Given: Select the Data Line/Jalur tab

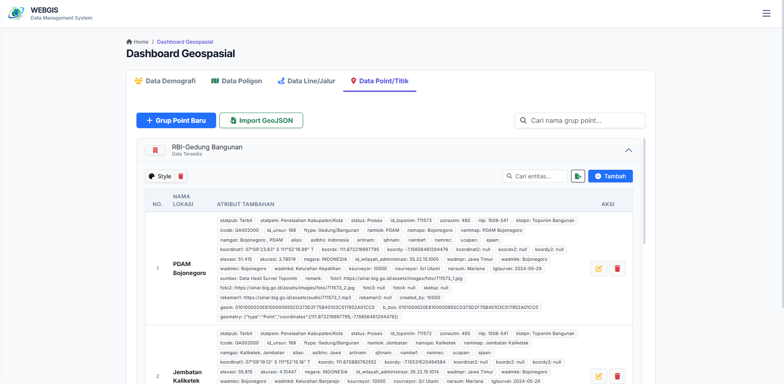Looking at the screenshot, I should click(306, 81).
